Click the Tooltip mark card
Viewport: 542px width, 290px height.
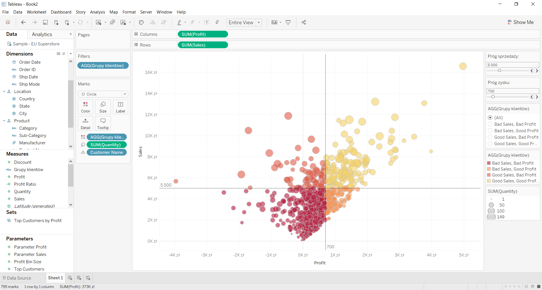tap(103, 123)
